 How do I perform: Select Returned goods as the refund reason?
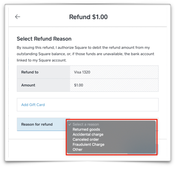pos(86,129)
